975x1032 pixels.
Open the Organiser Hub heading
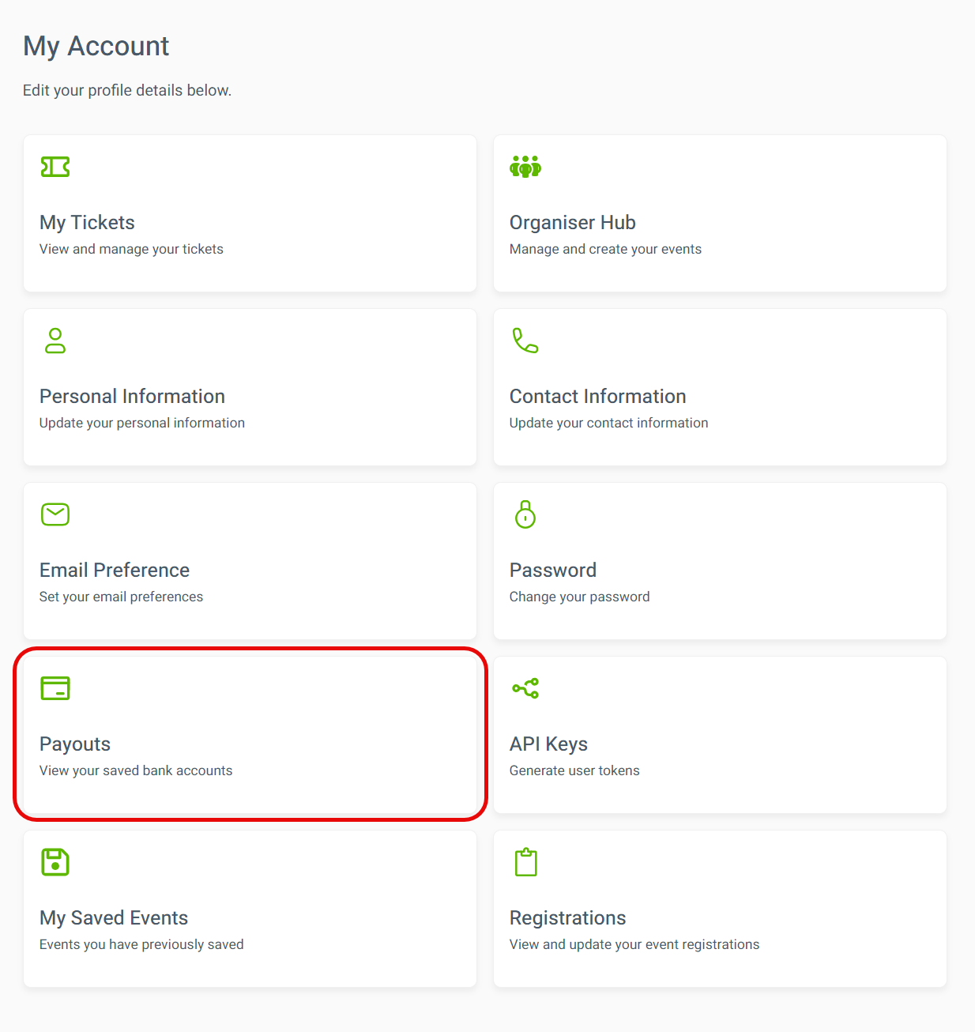pyautogui.click(x=573, y=223)
